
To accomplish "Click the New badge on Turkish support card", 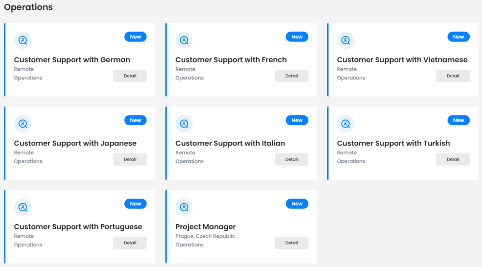I will (x=458, y=121).
